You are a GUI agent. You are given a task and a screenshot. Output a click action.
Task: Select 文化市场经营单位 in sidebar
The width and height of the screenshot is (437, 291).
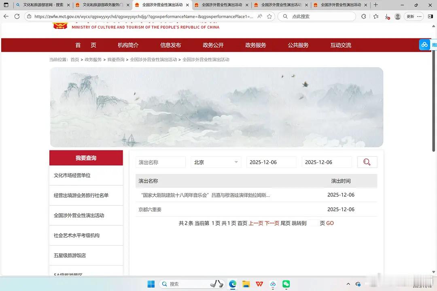[x=86, y=175]
